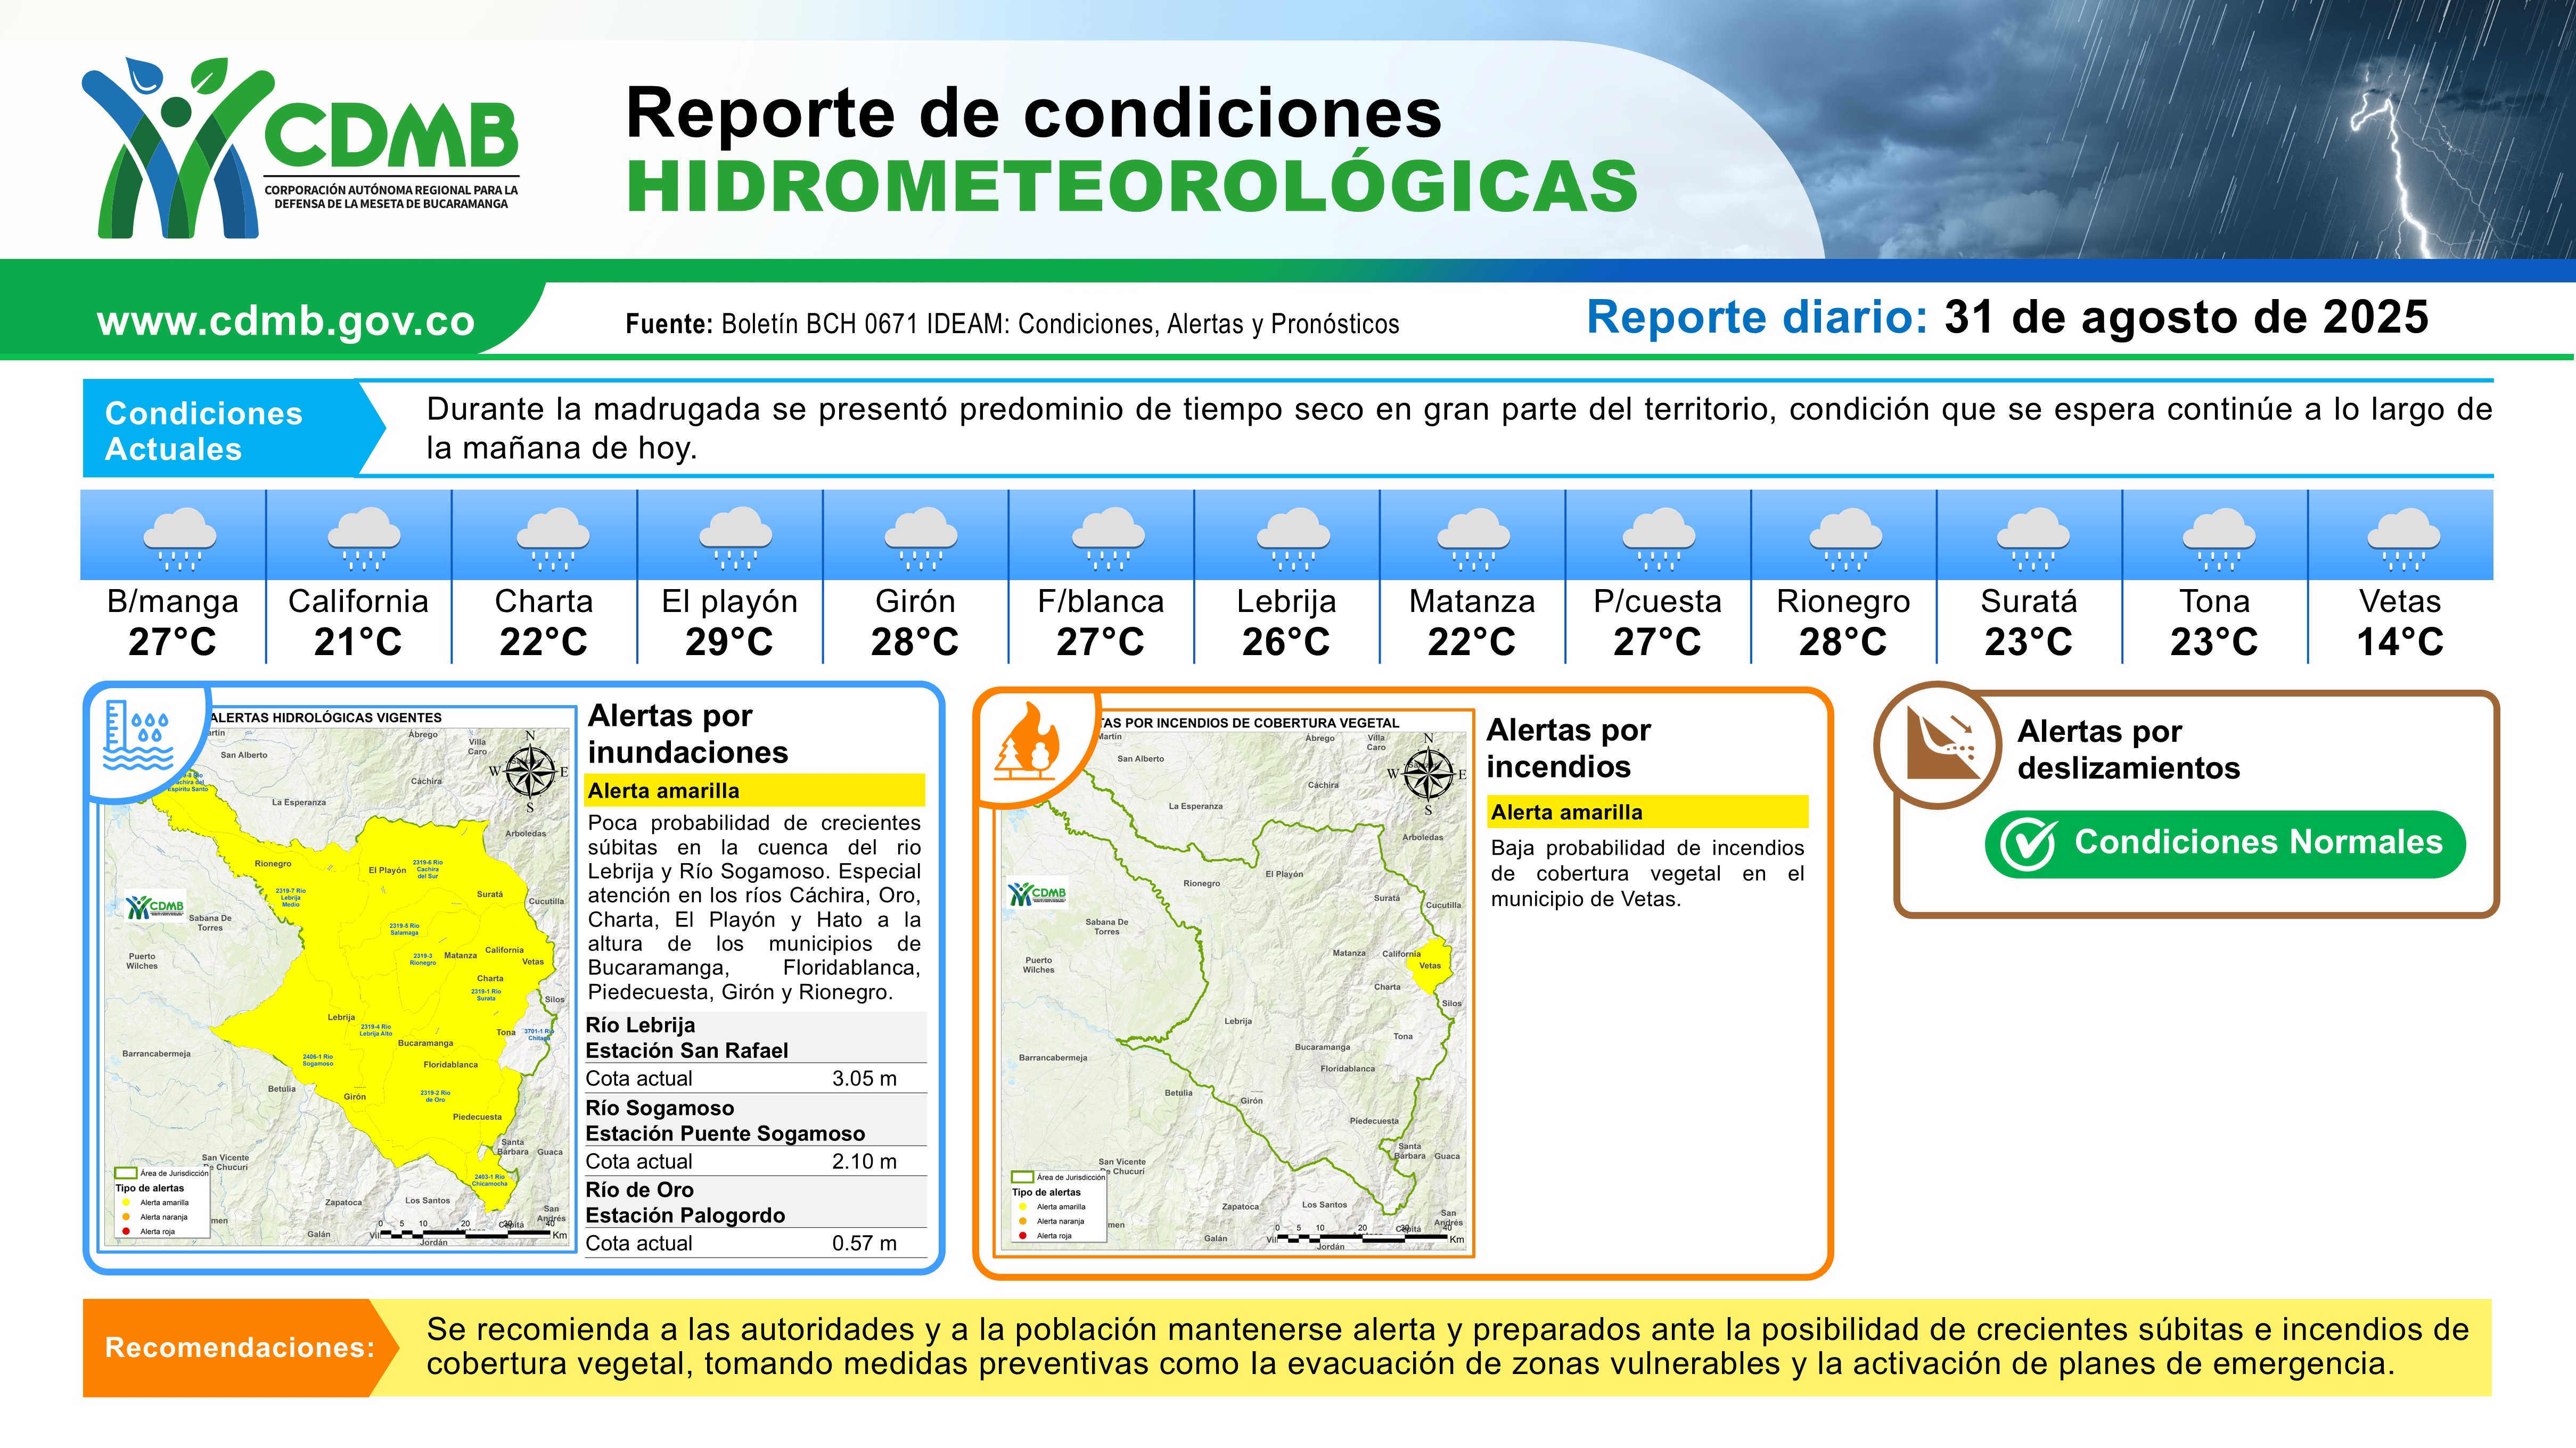Click the compass rose on flood map
This screenshot has width=2576, height=1448.
(x=530, y=772)
